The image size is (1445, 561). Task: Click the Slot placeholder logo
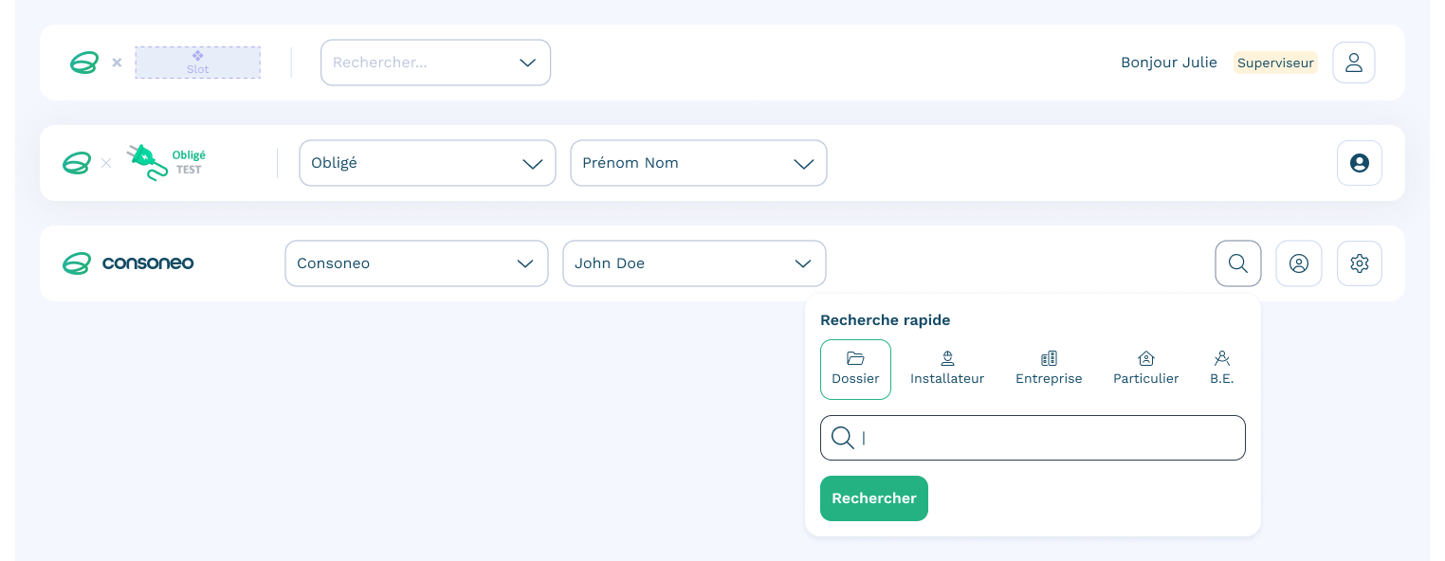point(197,63)
